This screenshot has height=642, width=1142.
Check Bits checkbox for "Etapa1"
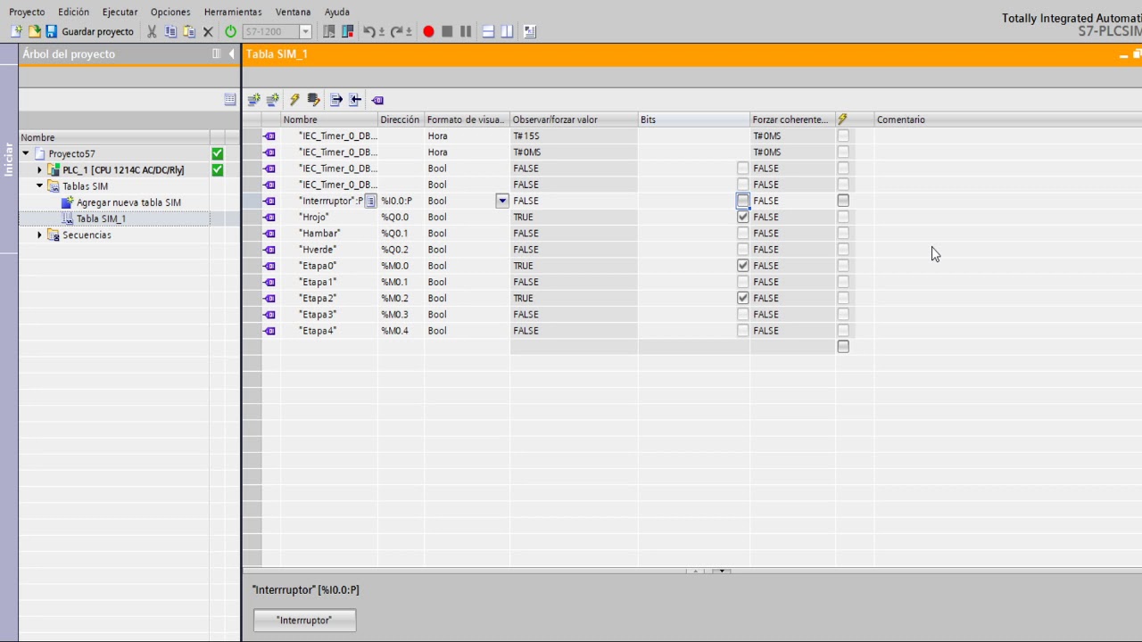(x=743, y=282)
